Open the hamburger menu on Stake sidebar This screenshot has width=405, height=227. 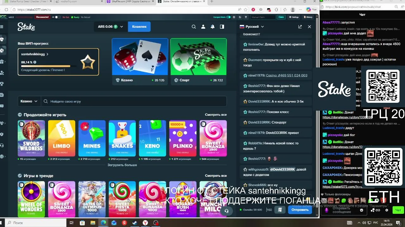pyautogui.click(x=2, y=27)
